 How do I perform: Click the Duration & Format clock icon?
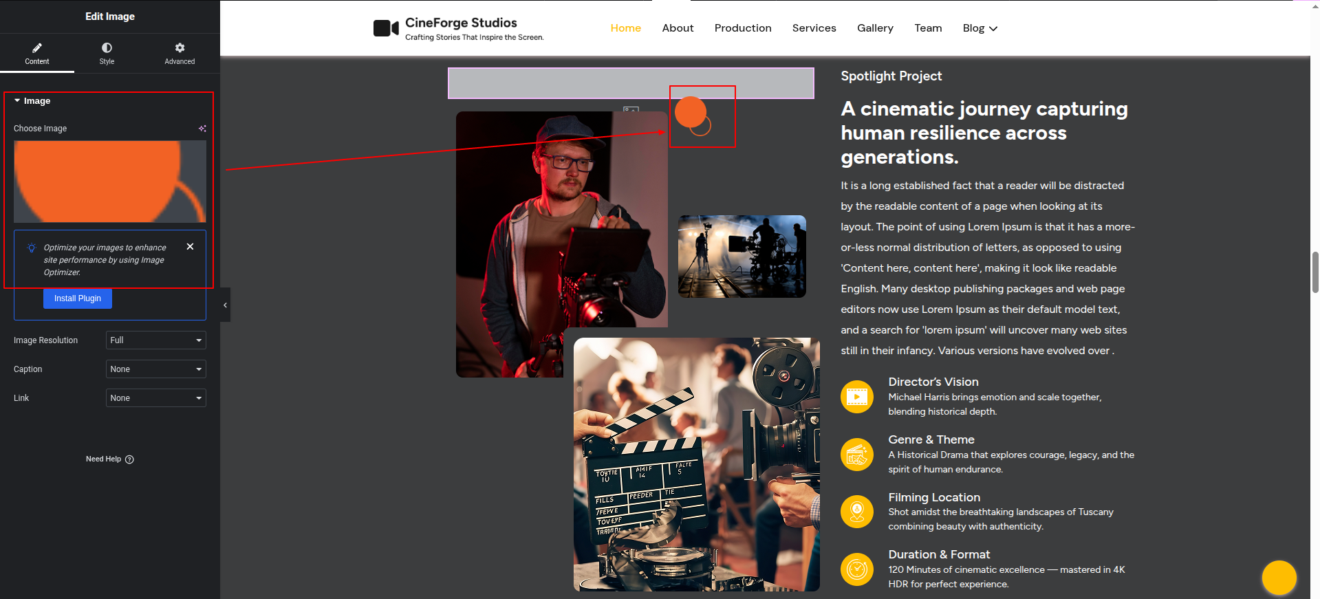pyautogui.click(x=856, y=569)
